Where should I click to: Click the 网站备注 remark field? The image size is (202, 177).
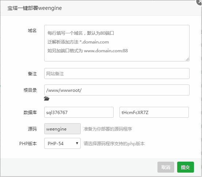tap(117, 74)
